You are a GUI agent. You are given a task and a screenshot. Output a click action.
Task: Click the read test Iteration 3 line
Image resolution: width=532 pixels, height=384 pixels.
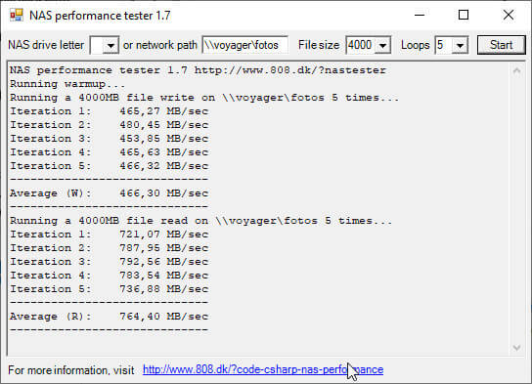(109, 262)
